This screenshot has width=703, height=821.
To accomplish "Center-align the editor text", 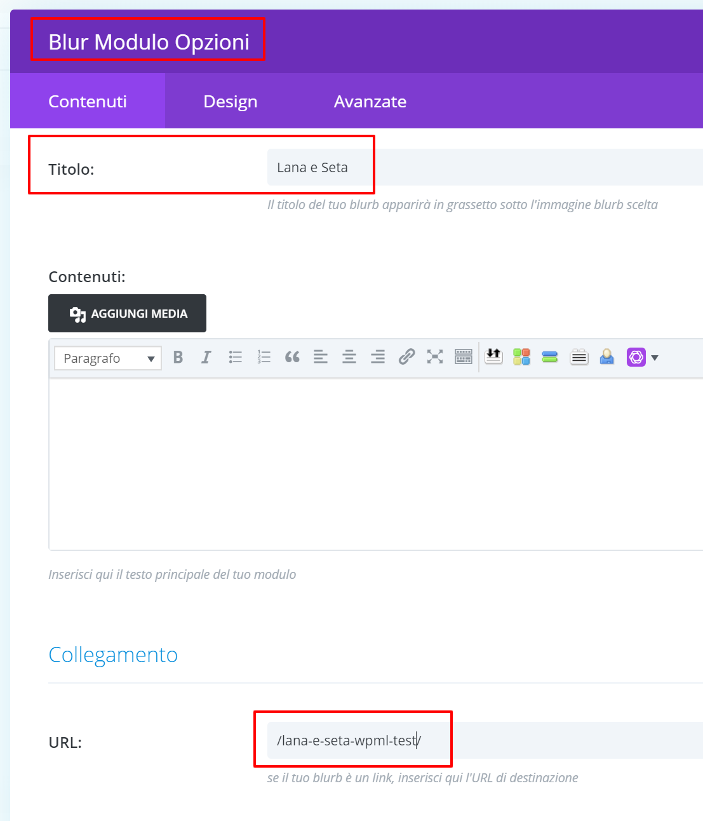I will click(349, 357).
